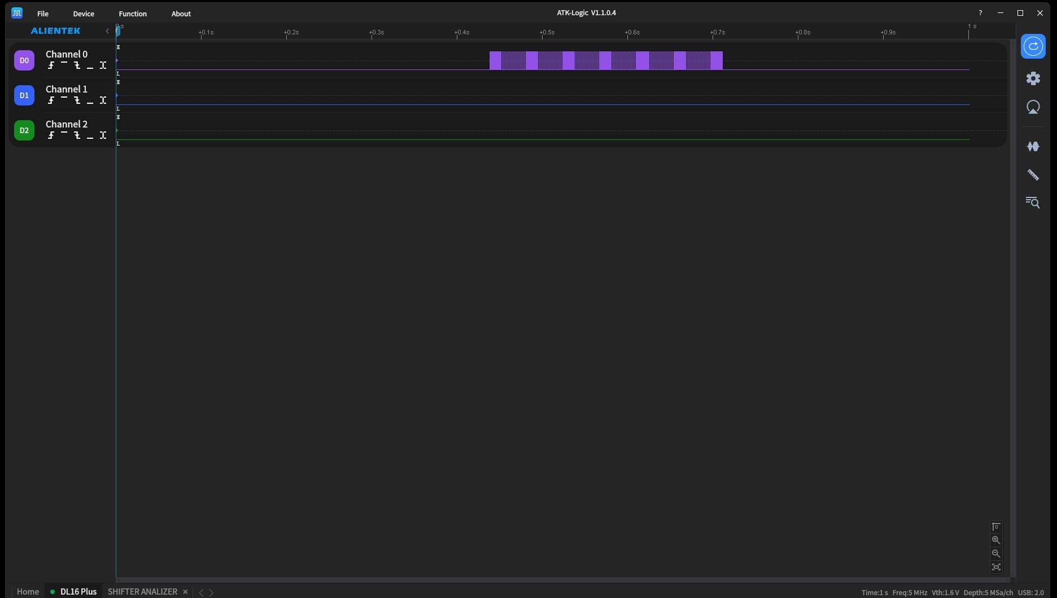Click the Depth:5 MSa/ch status entry
Image resolution: width=1057 pixels, height=598 pixels.
pos(988,592)
